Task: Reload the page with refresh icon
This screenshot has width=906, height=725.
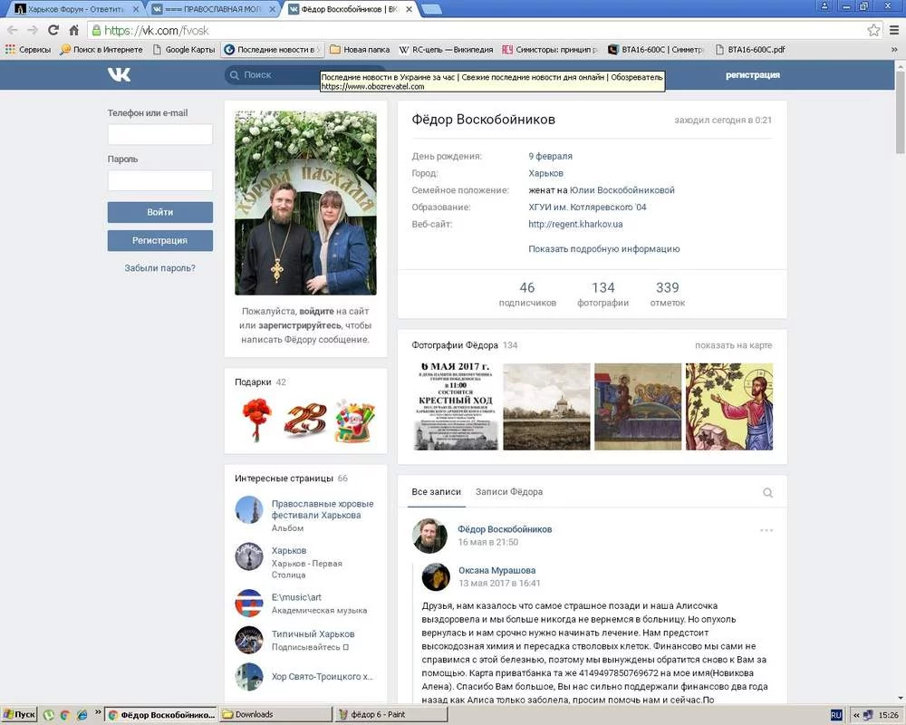Action: (53, 30)
